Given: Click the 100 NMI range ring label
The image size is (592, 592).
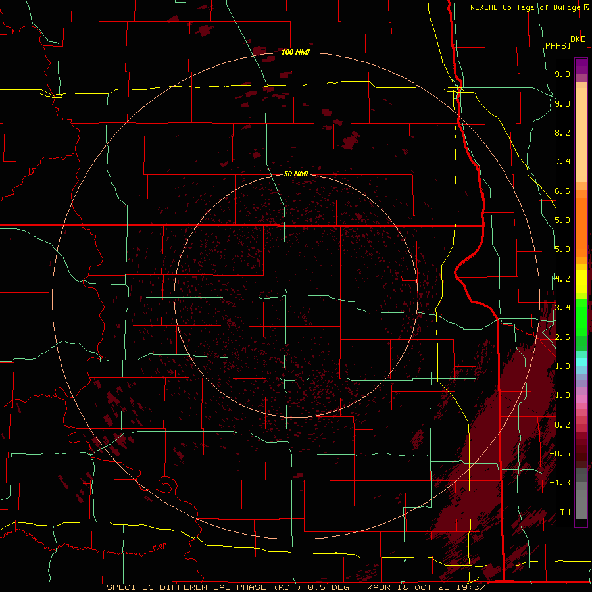Looking at the screenshot, I should tap(295, 52).
